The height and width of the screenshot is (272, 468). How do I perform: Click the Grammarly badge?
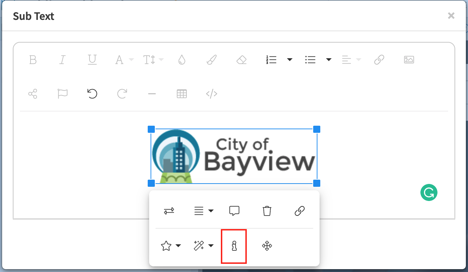429,192
